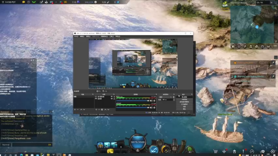Open the Help menu in OBS
Image resolution: width=278 pixels, height=156 pixels.
tap(117, 36)
